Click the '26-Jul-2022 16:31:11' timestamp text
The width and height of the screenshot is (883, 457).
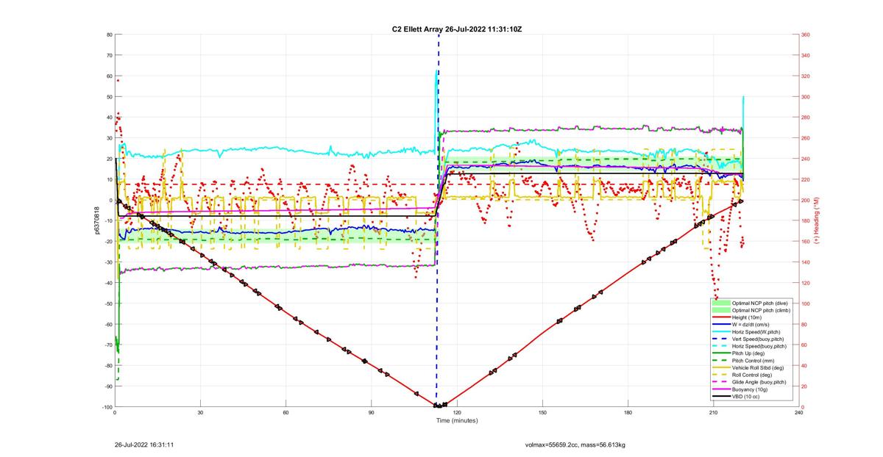[x=144, y=445]
